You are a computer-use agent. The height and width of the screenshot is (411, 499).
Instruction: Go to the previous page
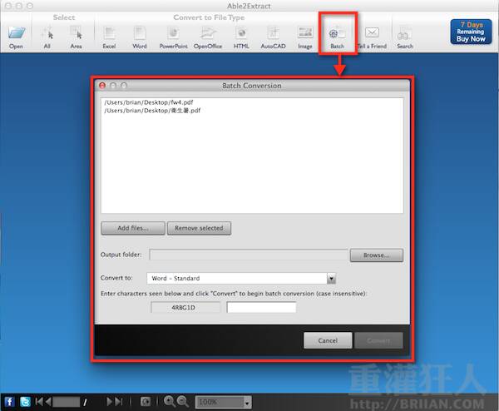point(48,402)
